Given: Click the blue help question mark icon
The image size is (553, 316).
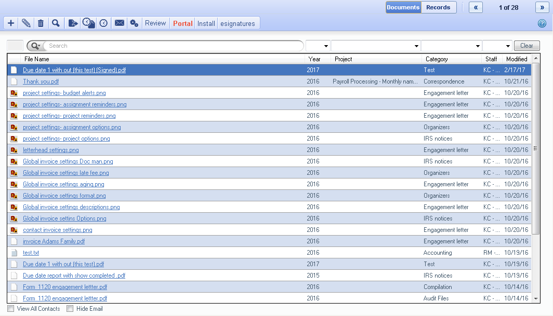Looking at the screenshot, I should tap(542, 23).
